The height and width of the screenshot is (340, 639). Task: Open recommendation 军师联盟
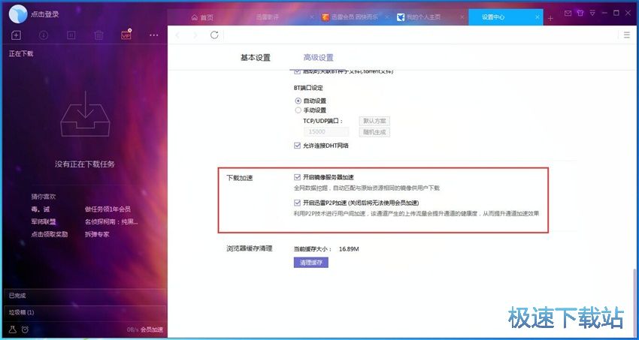43,221
